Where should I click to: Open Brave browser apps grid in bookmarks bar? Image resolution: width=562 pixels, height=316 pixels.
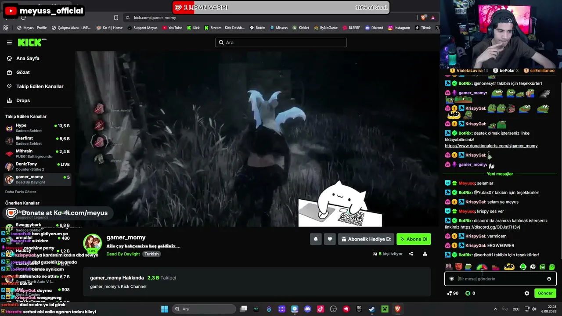click(x=6, y=28)
